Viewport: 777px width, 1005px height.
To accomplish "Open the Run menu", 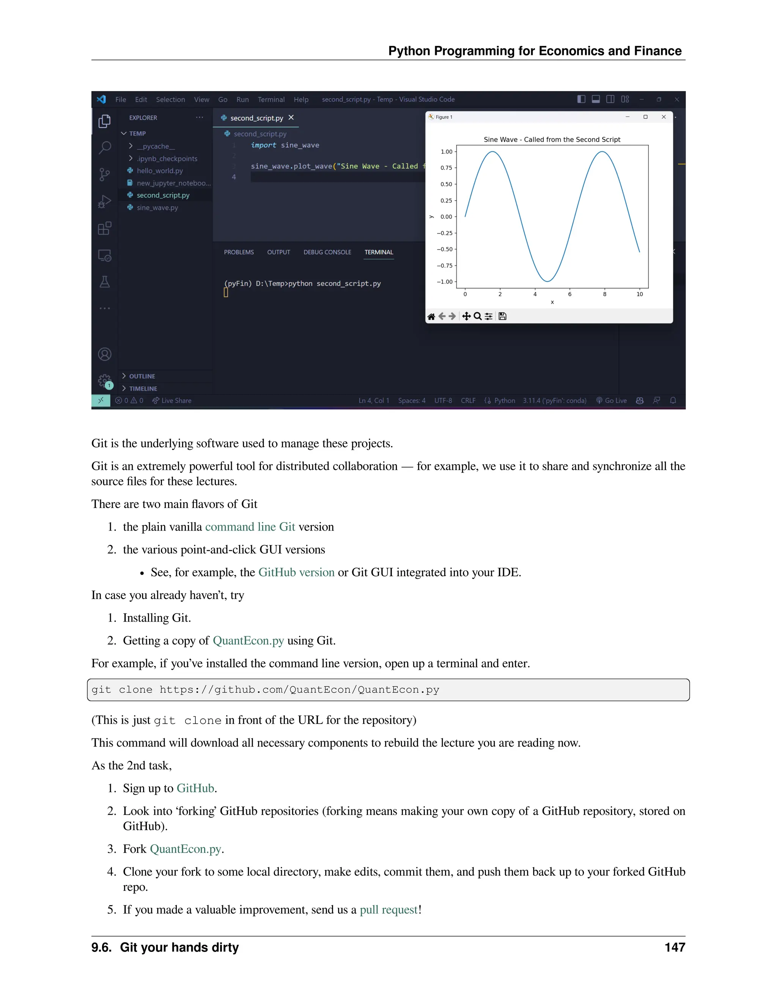I will (242, 99).
